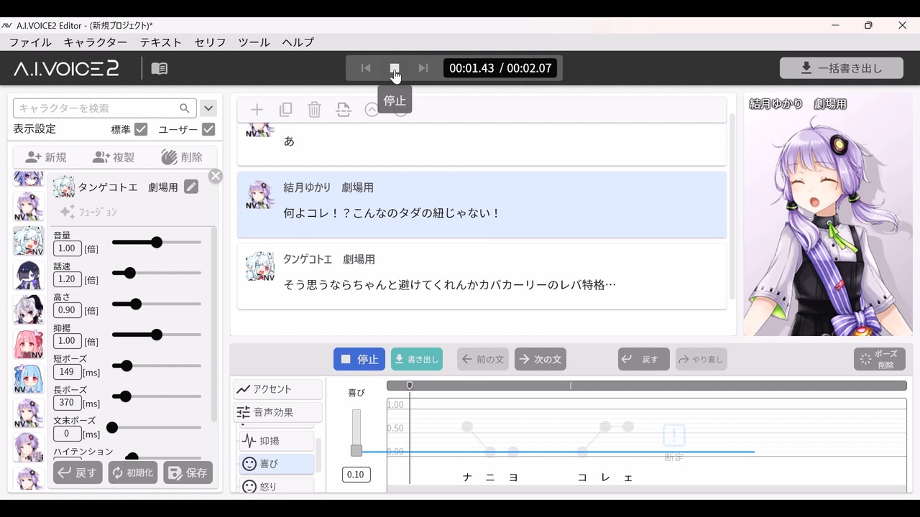The height and width of the screenshot is (517, 920).
Task: Click 保存 to save the preset
Action: pos(188,472)
